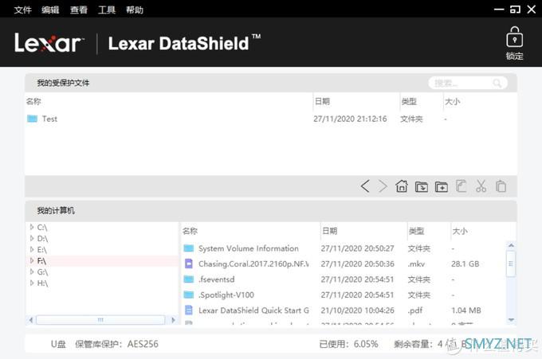Click the AES256 protection status text
The width and height of the screenshot is (542, 359).
point(143,344)
